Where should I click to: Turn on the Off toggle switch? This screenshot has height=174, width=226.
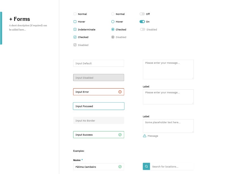[x=142, y=14]
